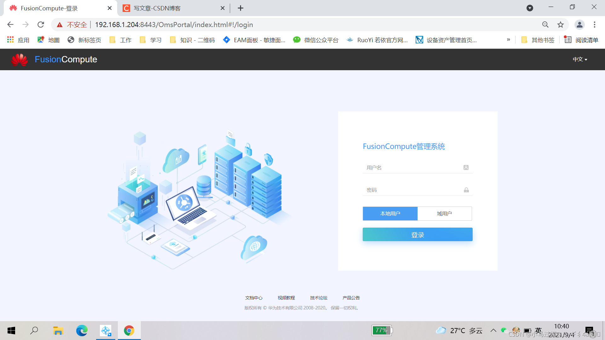The width and height of the screenshot is (605, 340).
Task: Open the 文档中心 link
Action: point(254,297)
